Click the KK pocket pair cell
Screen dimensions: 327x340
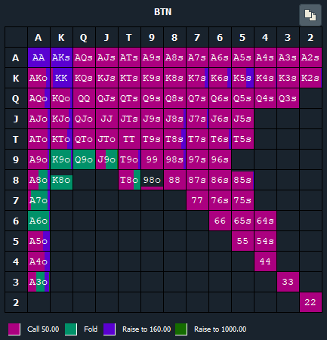(x=61, y=78)
